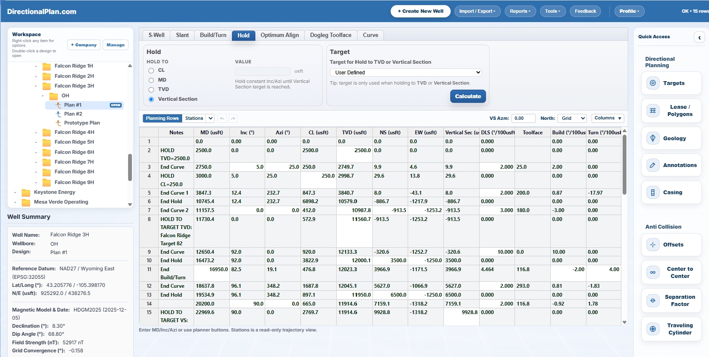Click the Keystone Energy folder icon
Image resolution: width=709 pixels, height=357 pixels.
pyautogui.click(x=26, y=192)
